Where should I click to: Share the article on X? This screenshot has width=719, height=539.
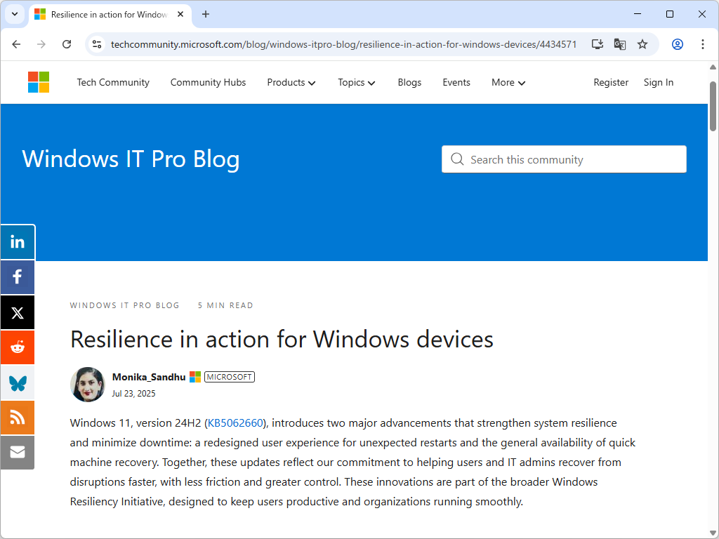(17, 312)
